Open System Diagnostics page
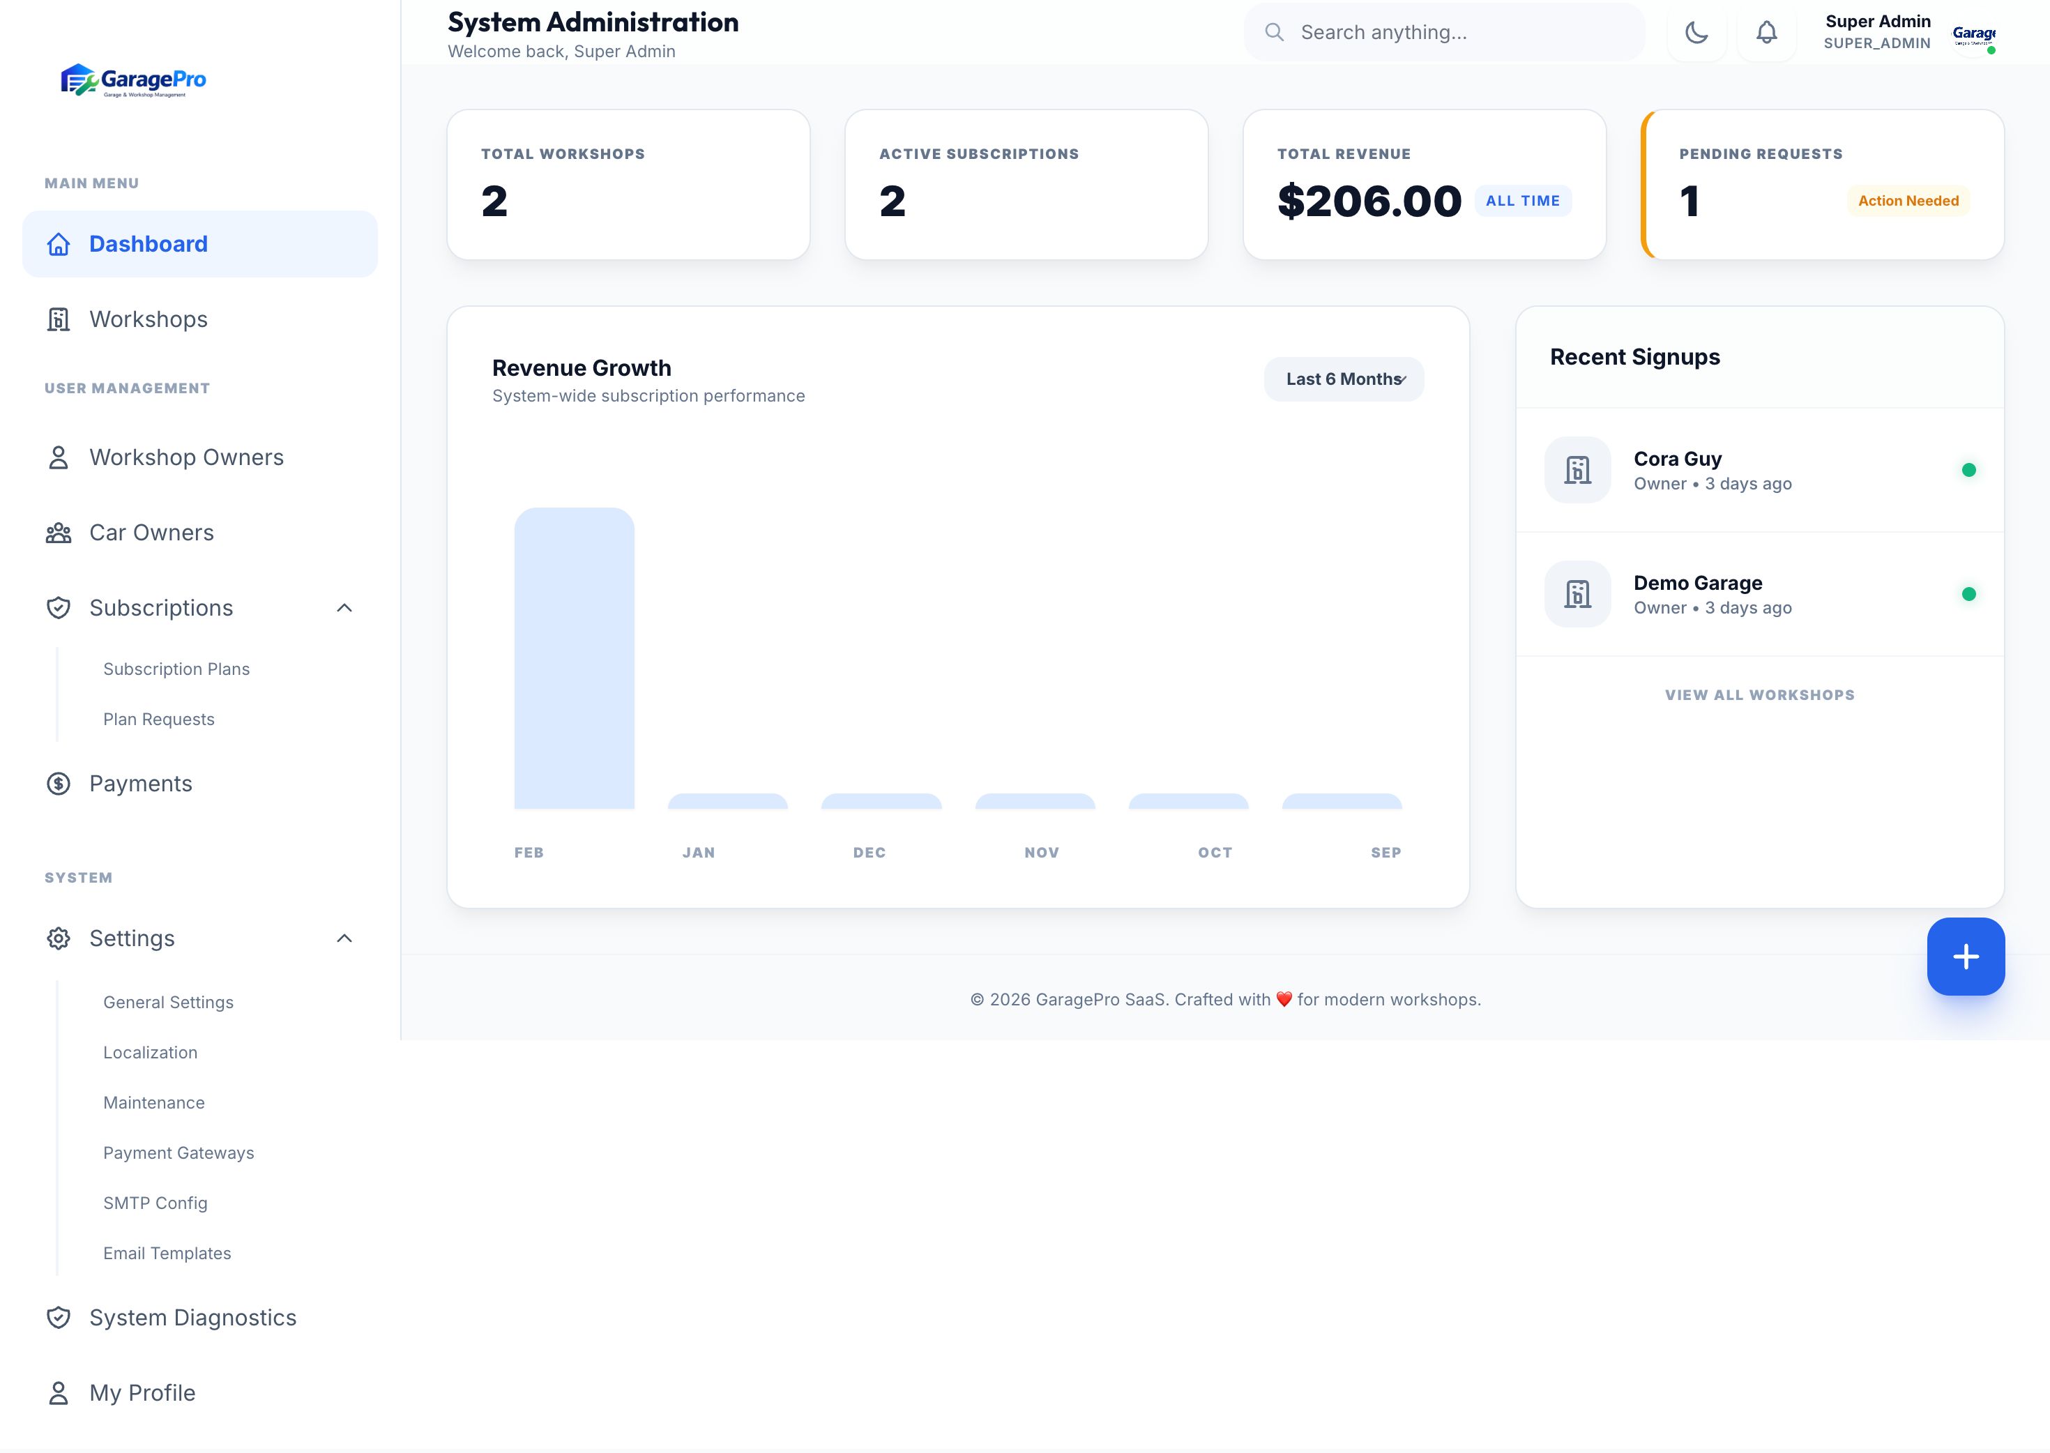The width and height of the screenshot is (2050, 1453). pos(192,1318)
